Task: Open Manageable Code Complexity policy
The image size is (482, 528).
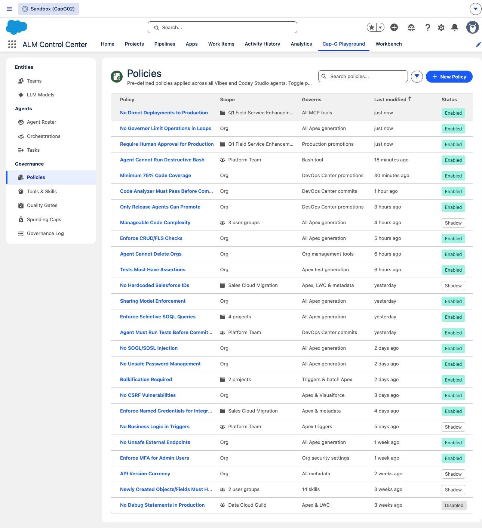Action: pos(155,223)
